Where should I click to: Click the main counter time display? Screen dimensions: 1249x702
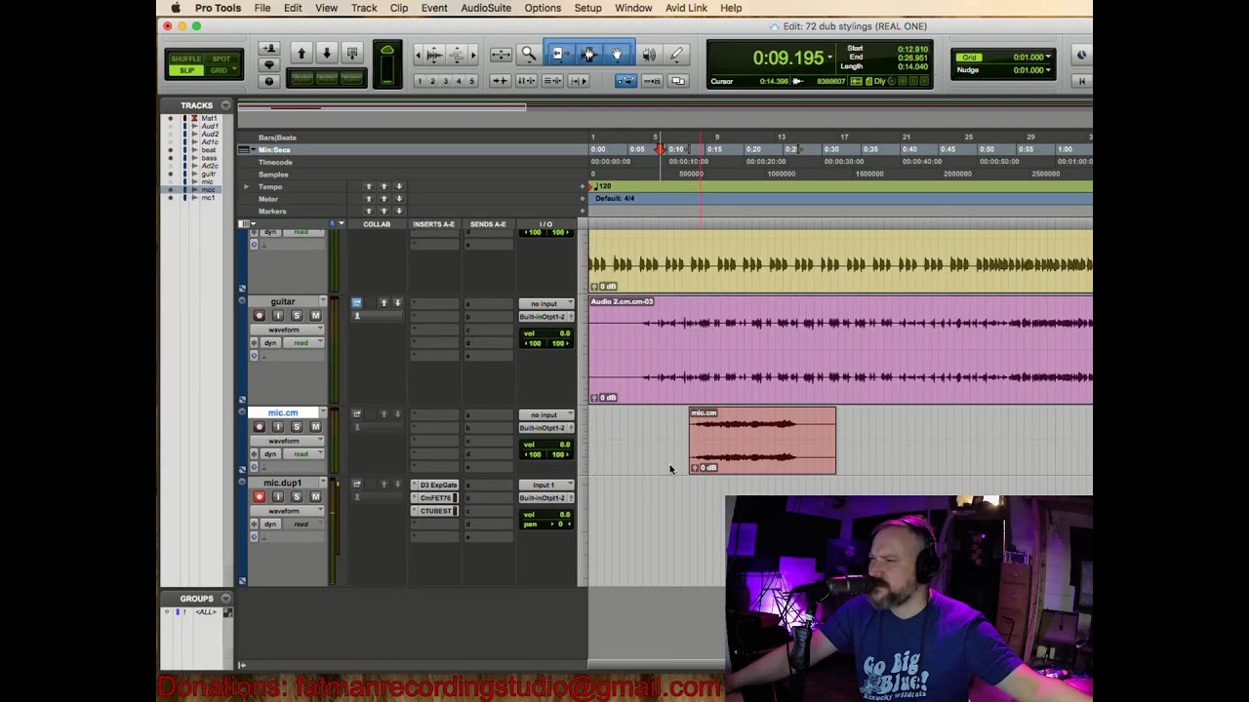pyautogui.click(x=787, y=58)
